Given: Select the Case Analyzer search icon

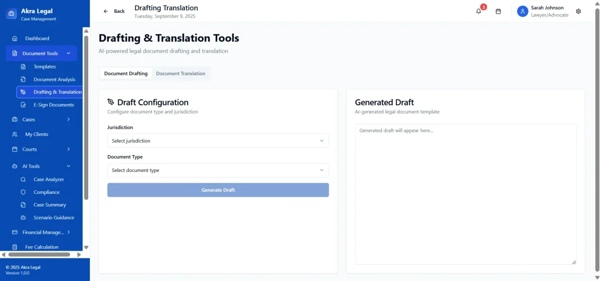Looking at the screenshot, I should [x=23, y=180].
